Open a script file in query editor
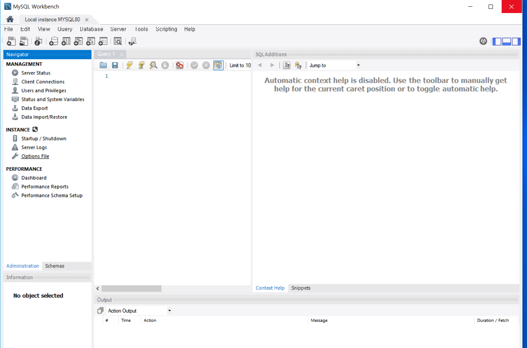The image size is (527, 348). click(x=103, y=65)
